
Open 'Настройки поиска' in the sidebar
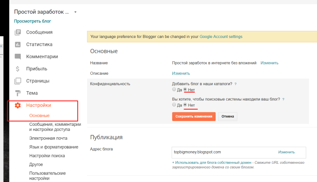[x=47, y=155]
